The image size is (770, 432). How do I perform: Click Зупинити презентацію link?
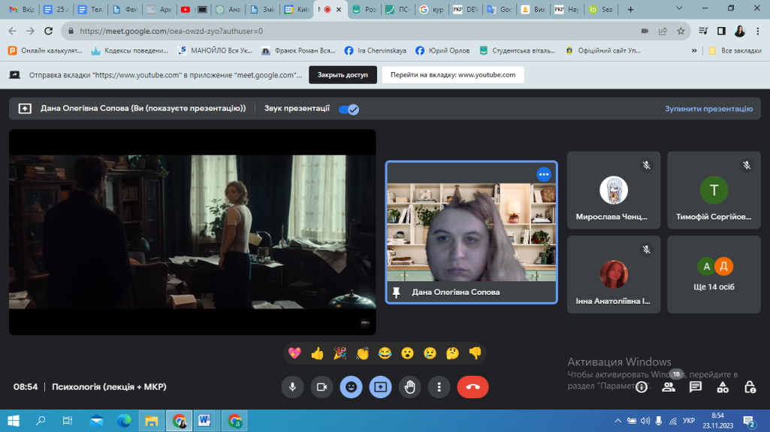(708, 109)
